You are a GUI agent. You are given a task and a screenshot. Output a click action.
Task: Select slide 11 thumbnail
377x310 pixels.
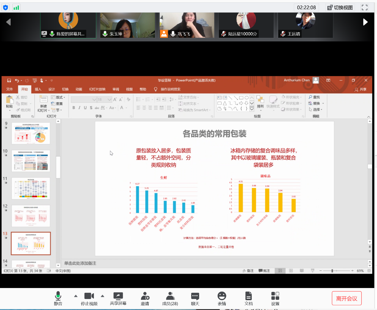[31, 188]
